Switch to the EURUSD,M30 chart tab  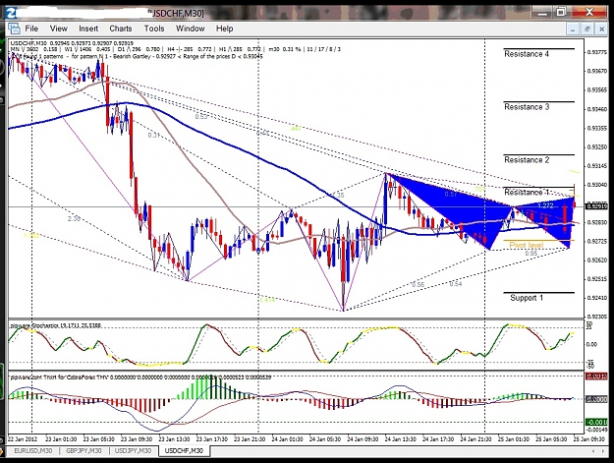coord(32,451)
